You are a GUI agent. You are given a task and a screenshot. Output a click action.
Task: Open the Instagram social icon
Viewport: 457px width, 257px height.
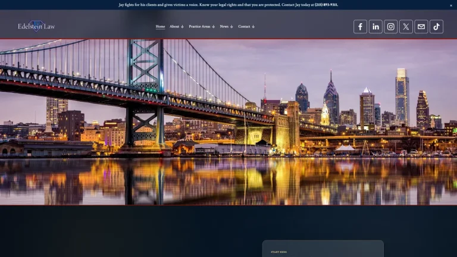390,27
